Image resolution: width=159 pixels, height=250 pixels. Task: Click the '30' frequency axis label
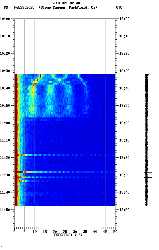tap(75, 232)
